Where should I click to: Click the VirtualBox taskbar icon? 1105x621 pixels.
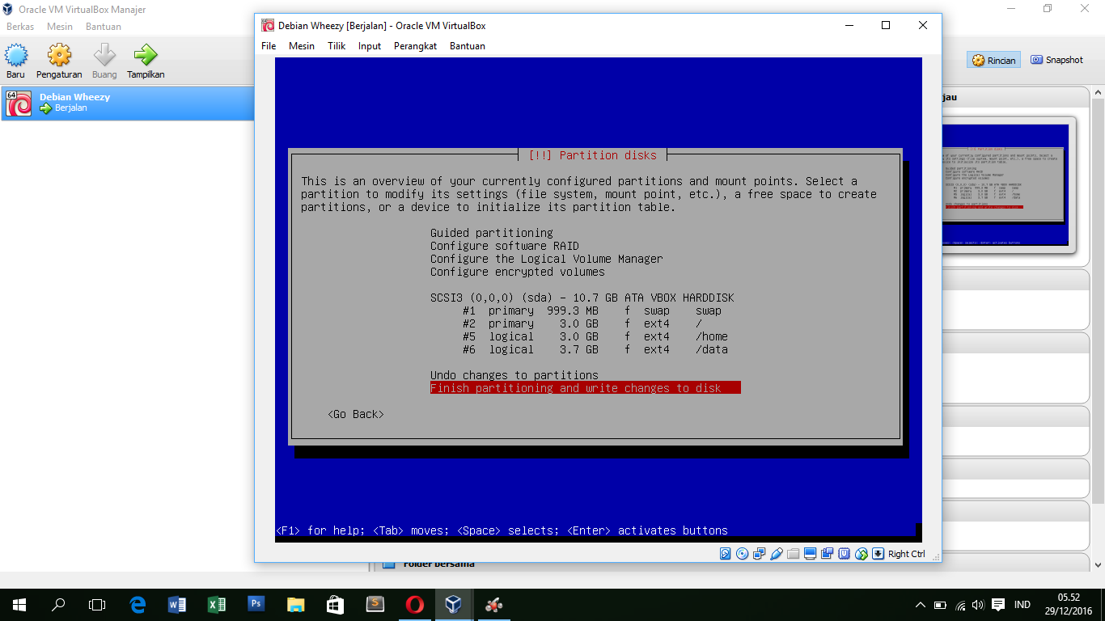pos(454,604)
